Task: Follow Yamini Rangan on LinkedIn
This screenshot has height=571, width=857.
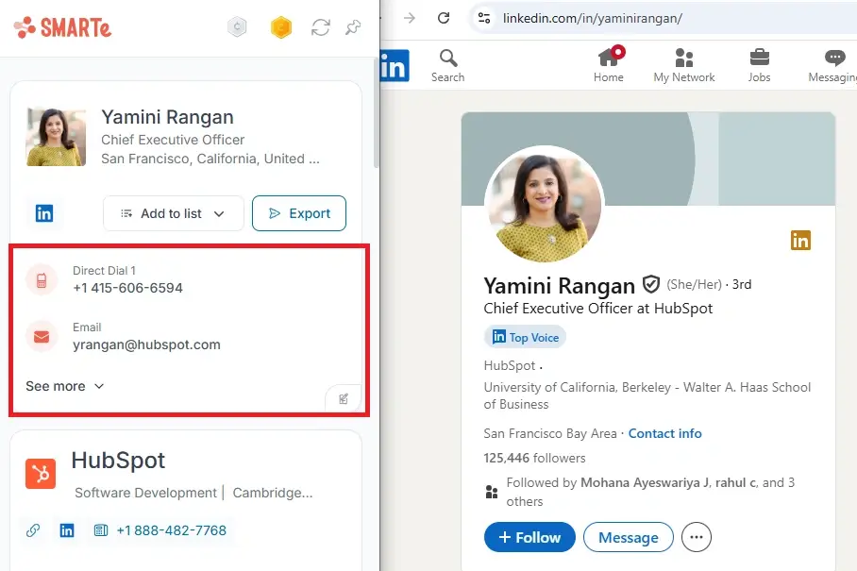Action: coord(529,537)
